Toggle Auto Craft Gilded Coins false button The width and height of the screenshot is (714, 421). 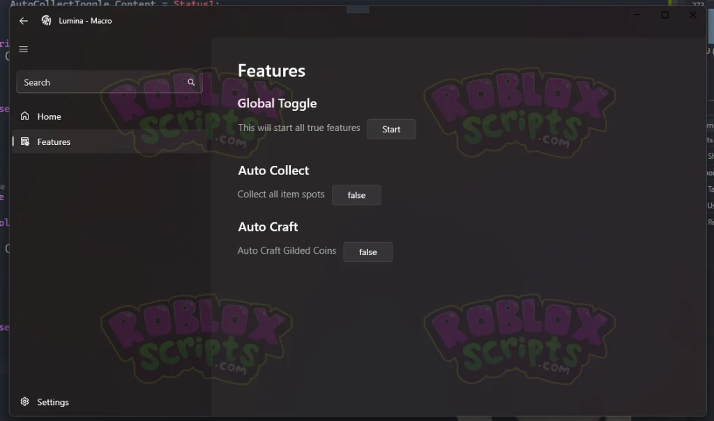(368, 252)
